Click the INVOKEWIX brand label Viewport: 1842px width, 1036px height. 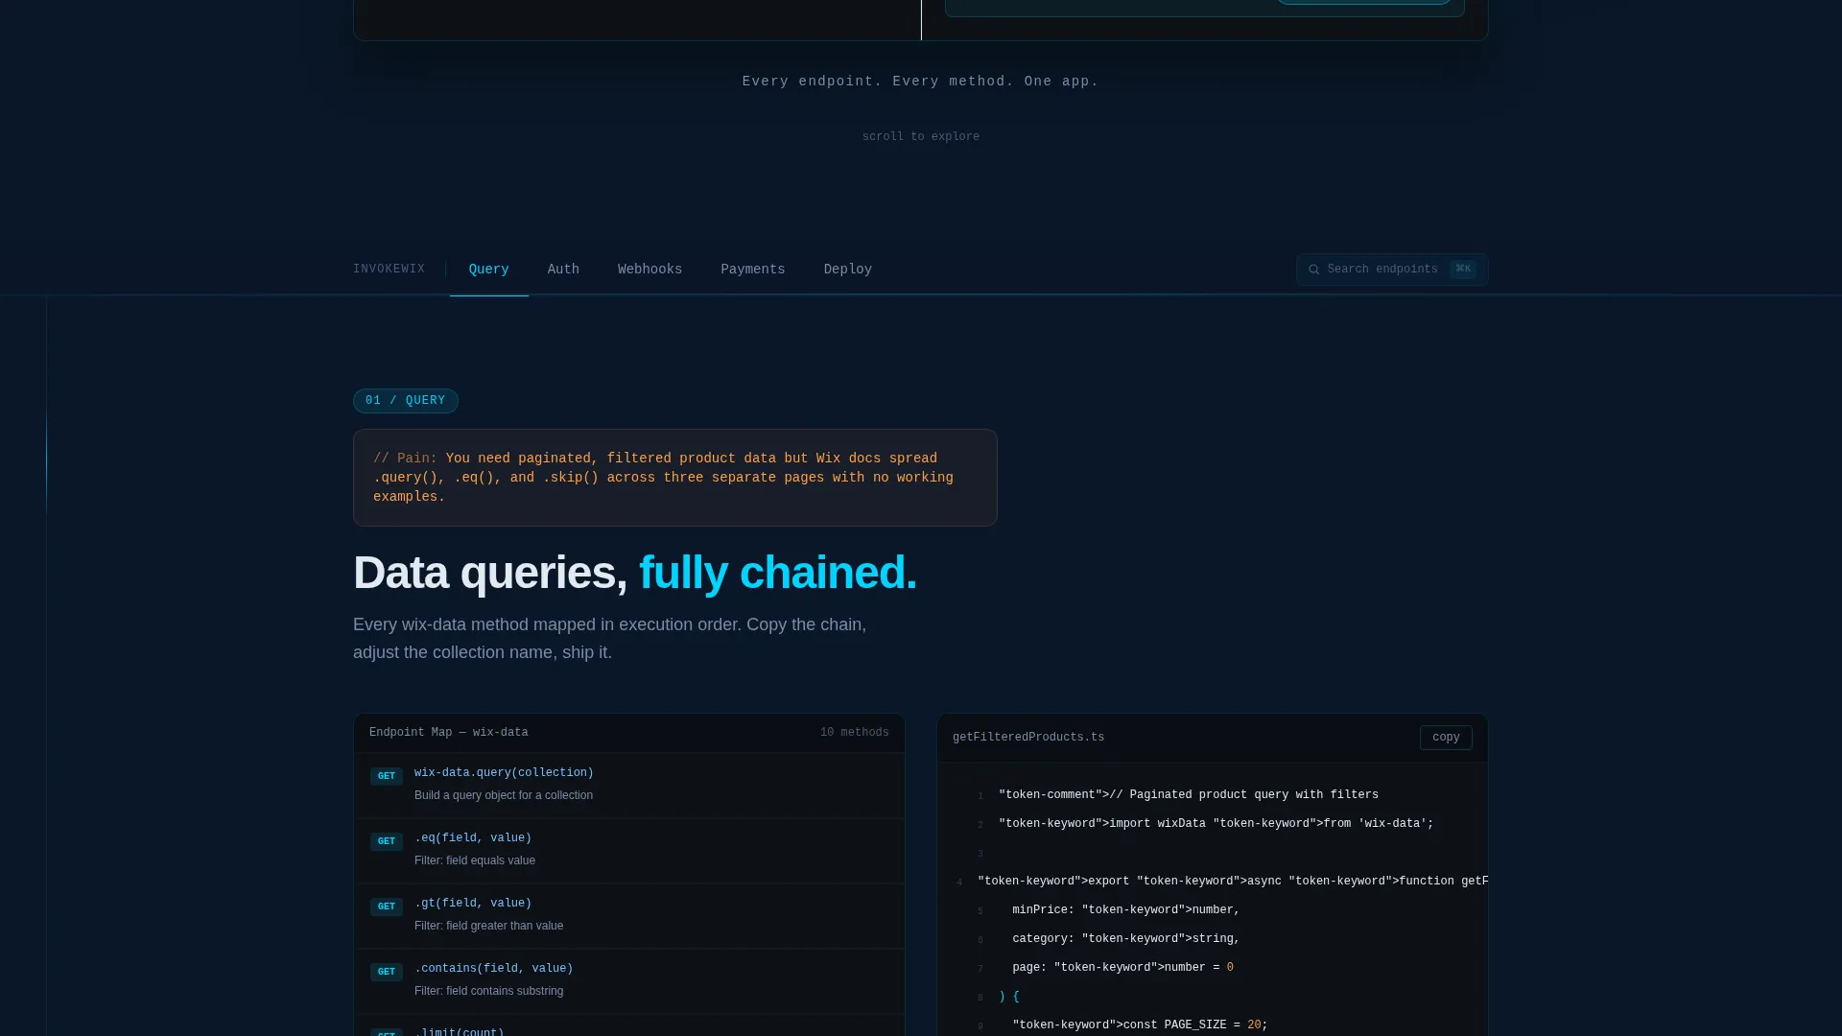389,270
